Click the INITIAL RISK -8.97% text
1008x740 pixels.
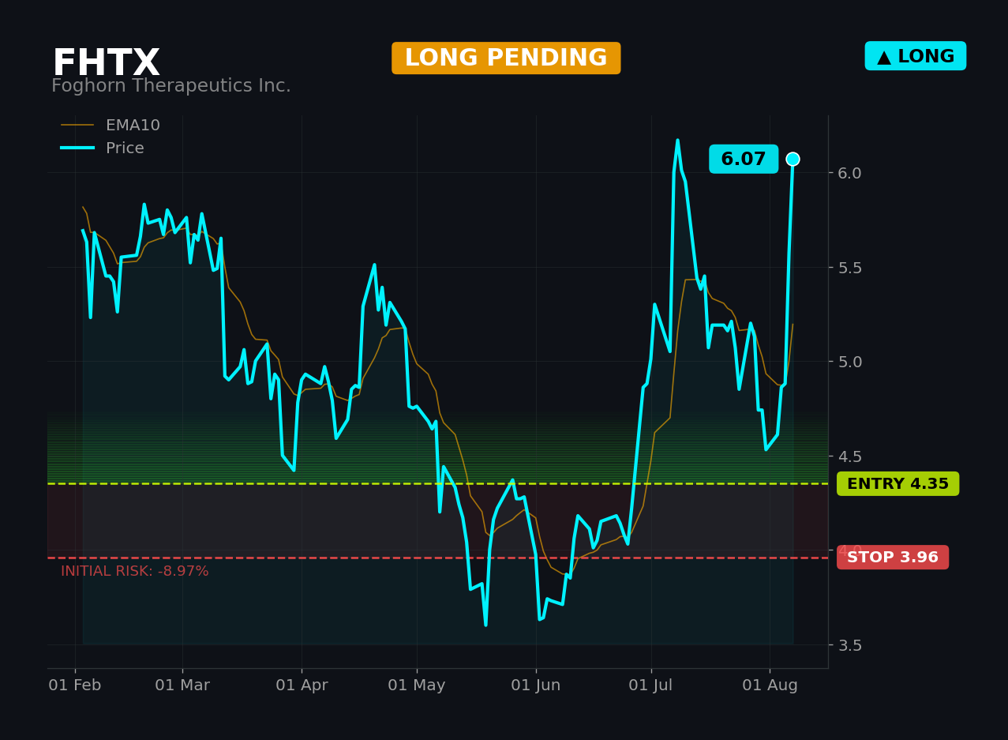click(x=135, y=571)
